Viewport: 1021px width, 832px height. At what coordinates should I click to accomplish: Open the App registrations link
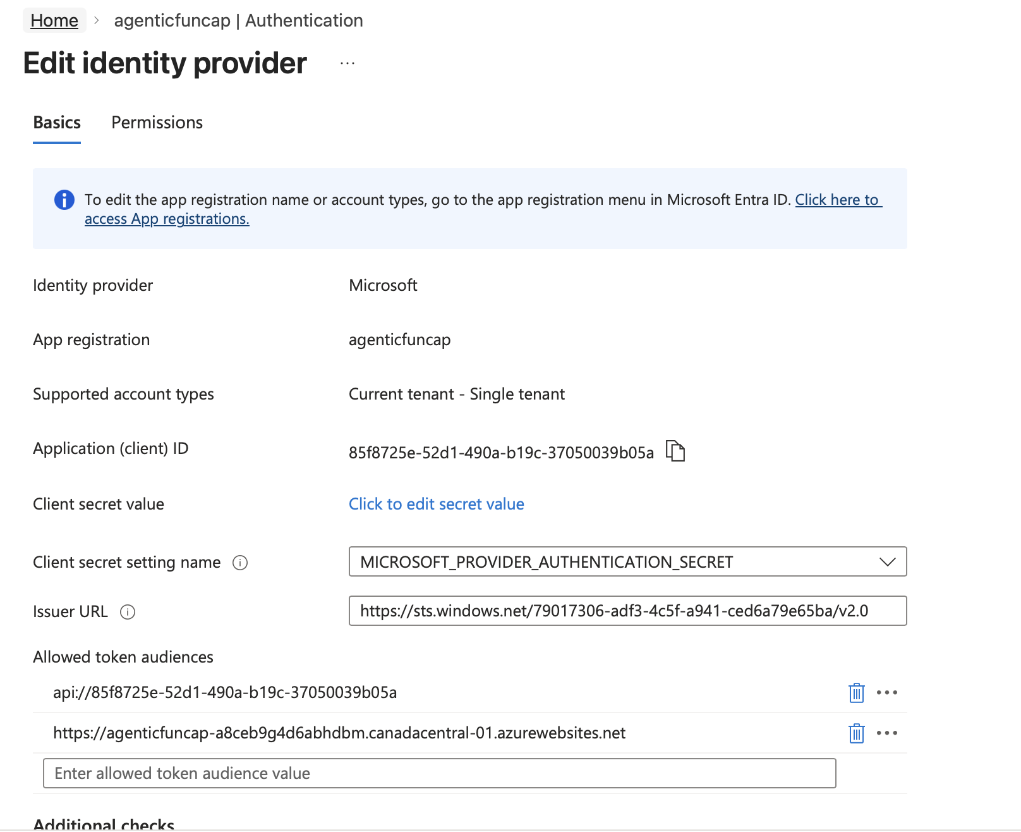click(x=167, y=219)
